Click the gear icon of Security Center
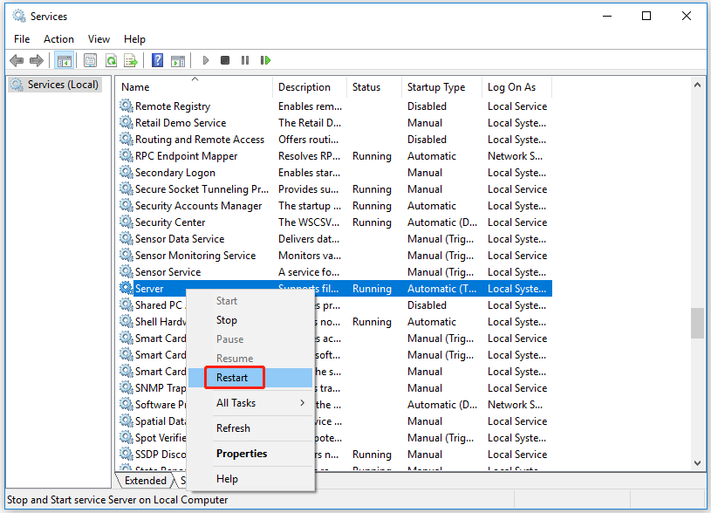The height and width of the screenshot is (513, 711). click(x=126, y=222)
